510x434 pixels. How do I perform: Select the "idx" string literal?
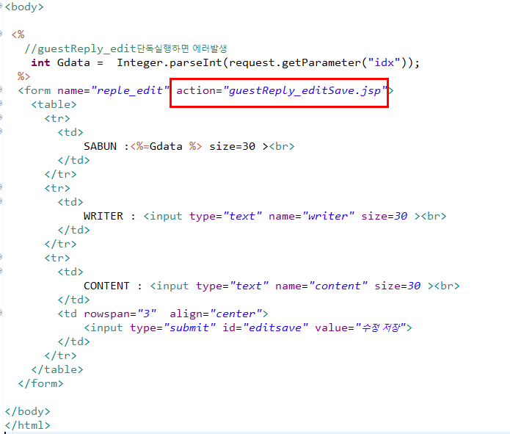coord(384,62)
